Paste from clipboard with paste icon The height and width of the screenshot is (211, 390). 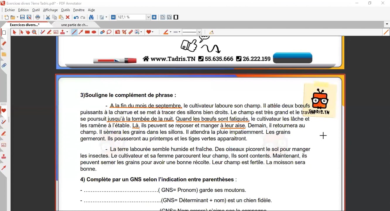coord(61,17)
